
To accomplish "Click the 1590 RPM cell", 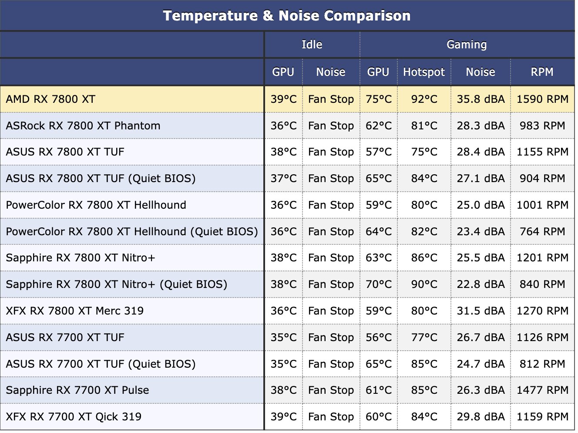I will click(542, 99).
